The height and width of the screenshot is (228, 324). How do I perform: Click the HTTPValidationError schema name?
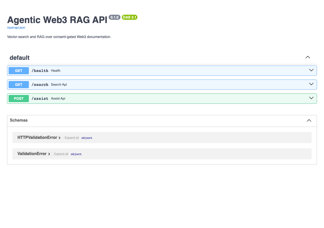tap(37, 138)
